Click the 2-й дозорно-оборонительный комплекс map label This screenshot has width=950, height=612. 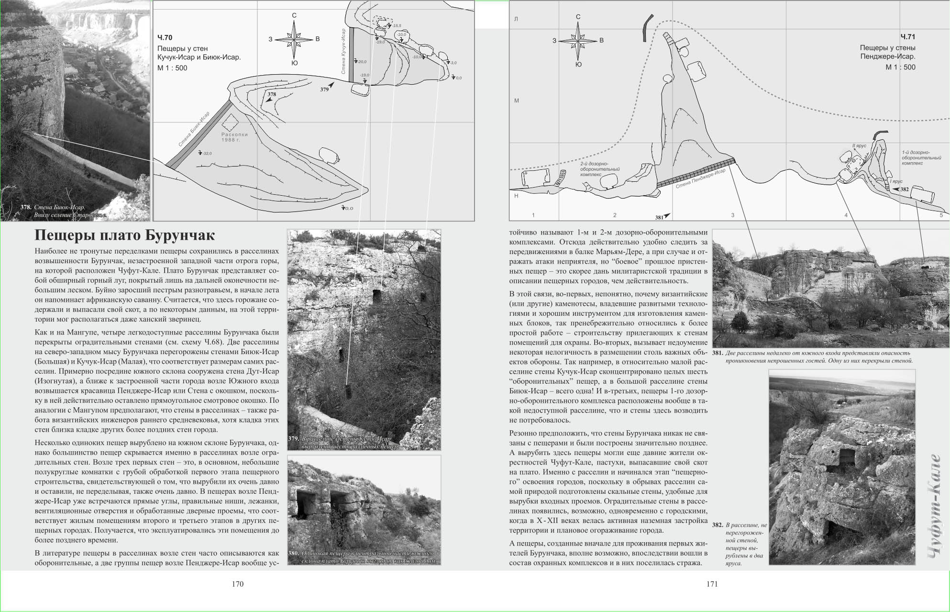click(599, 169)
